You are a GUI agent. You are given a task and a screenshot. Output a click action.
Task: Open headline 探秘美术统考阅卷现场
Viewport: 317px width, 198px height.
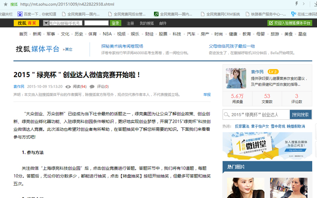pos(122,46)
